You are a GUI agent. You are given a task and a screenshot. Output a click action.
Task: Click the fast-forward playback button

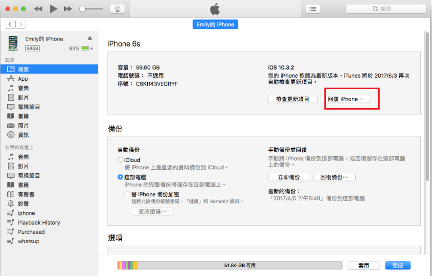(x=68, y=9)
